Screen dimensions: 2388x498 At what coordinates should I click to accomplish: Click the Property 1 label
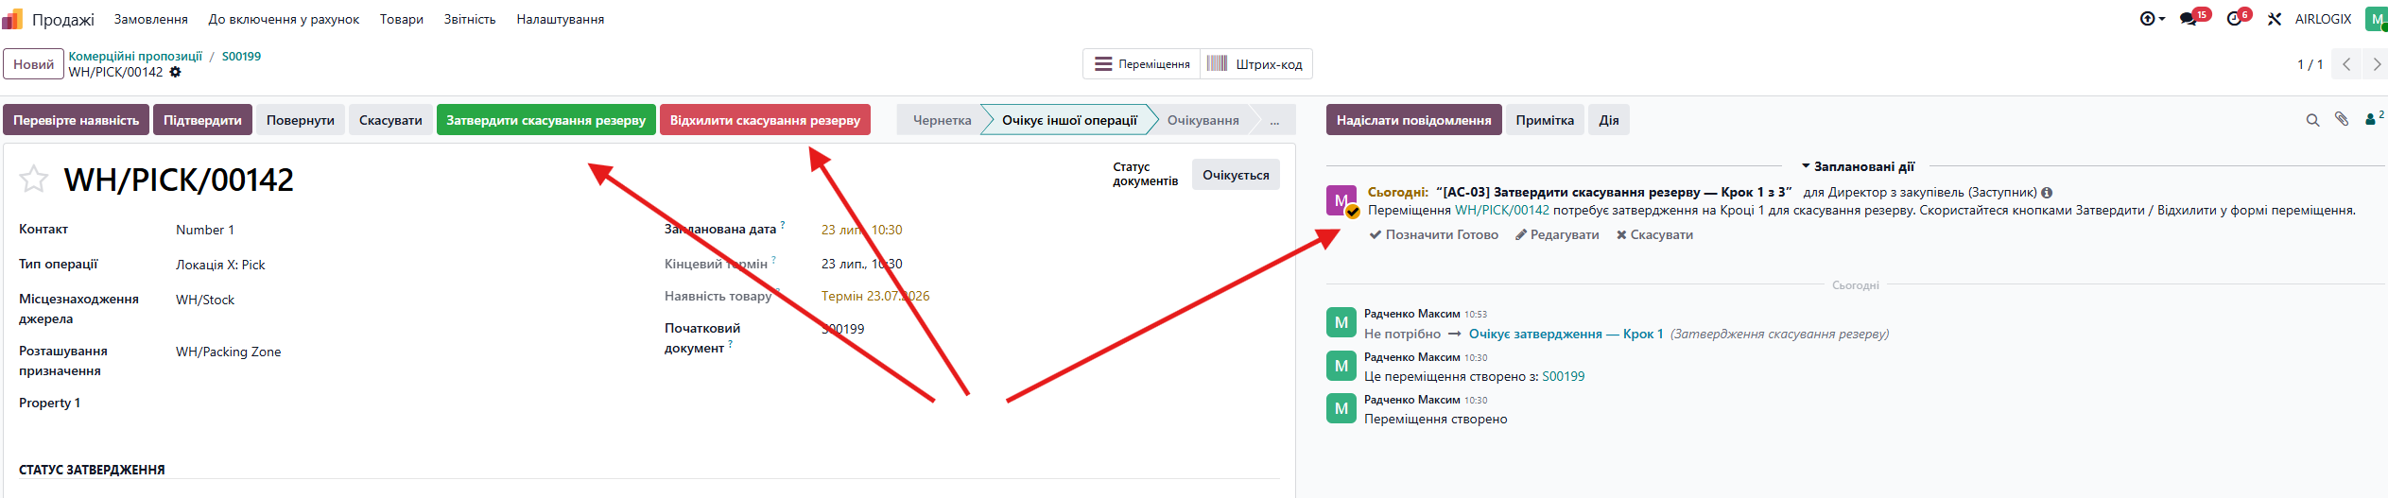(x=49, y=403)
